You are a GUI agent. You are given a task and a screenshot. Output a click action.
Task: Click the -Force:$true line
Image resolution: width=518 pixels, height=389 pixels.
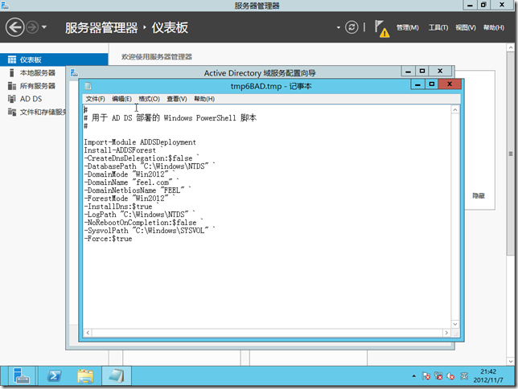click(108, 239)
